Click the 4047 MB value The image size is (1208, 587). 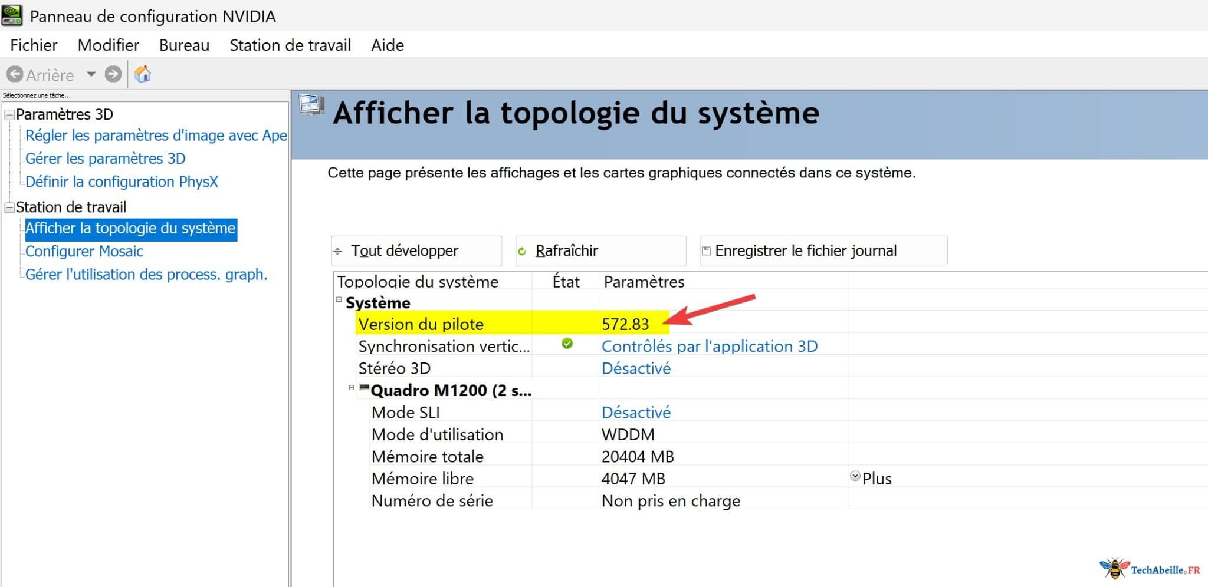(633, 479)
